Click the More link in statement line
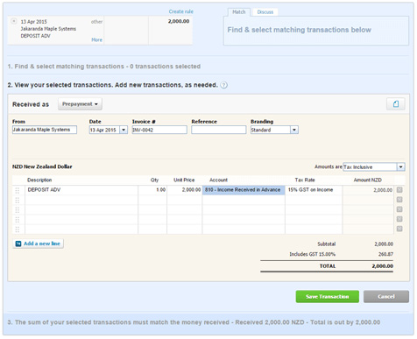The image size is (417, 339). (x=96, y=39)
